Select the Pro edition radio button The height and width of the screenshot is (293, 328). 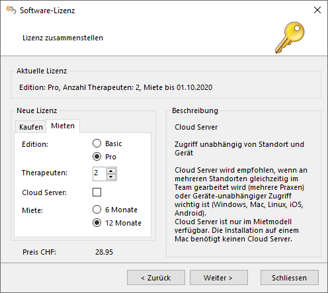97,157
